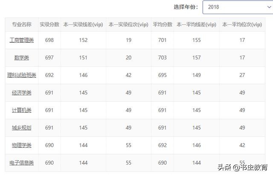
Task: Select the 692 average score for 物理学类
Action: tap(163, 145)
